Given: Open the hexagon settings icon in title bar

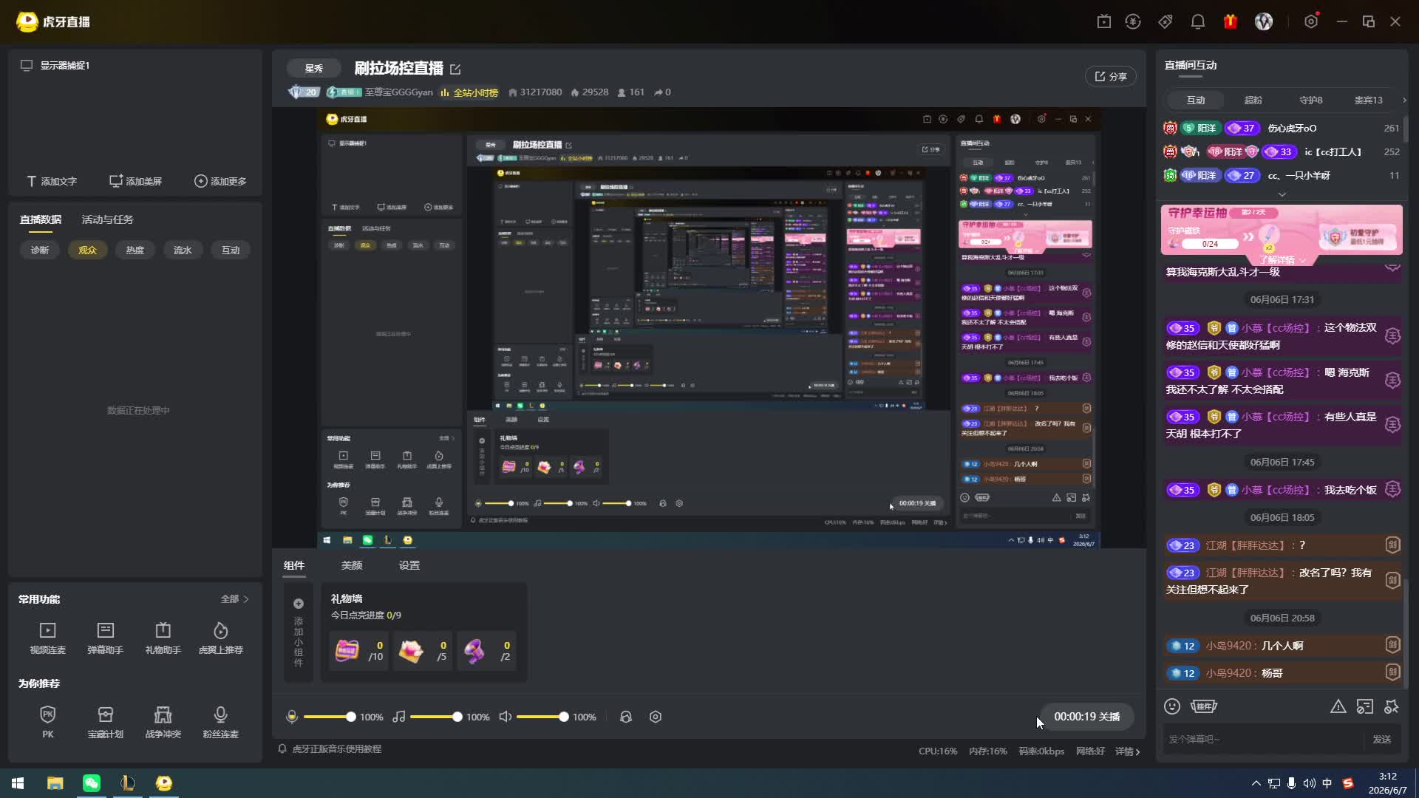Looking at the screenshot, I should coord(1311,21).
